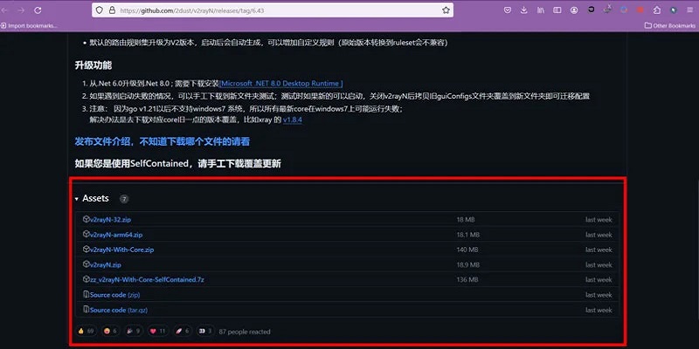
Task: Bookmark this page with the star icon
Action: tap(446, 10)
